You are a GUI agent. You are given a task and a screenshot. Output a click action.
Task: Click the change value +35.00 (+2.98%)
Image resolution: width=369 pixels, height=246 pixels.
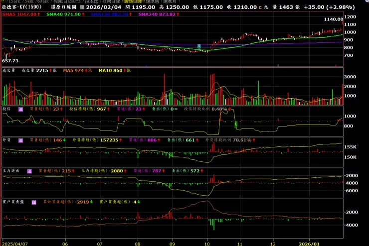[x=329, y=7]
